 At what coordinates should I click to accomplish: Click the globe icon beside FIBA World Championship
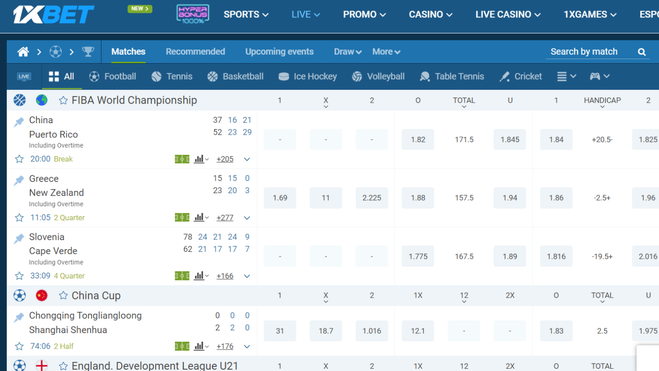42,100
